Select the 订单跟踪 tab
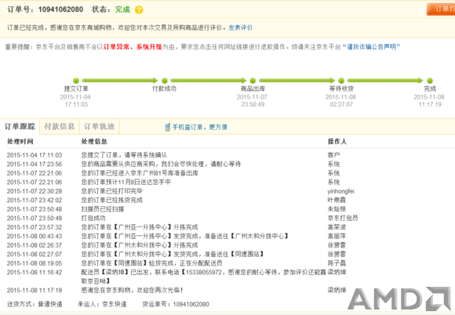455x315 pixels. point(20,126)
